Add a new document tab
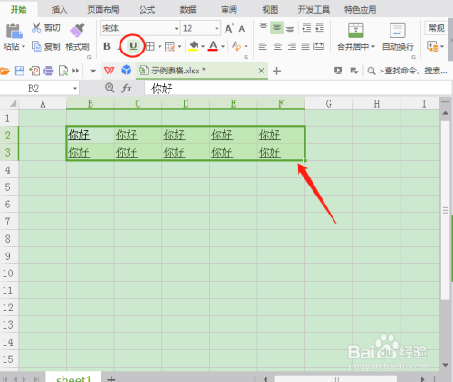The width and height of the screenshot is (453, 382). [x=276, y=71]
